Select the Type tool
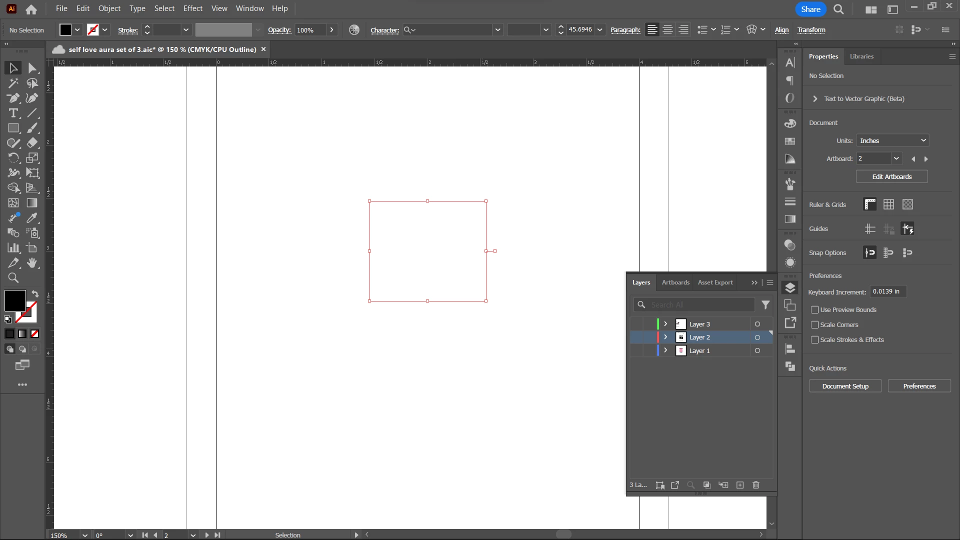Screen dimensions: 960x540 click(x=13, y=113)
